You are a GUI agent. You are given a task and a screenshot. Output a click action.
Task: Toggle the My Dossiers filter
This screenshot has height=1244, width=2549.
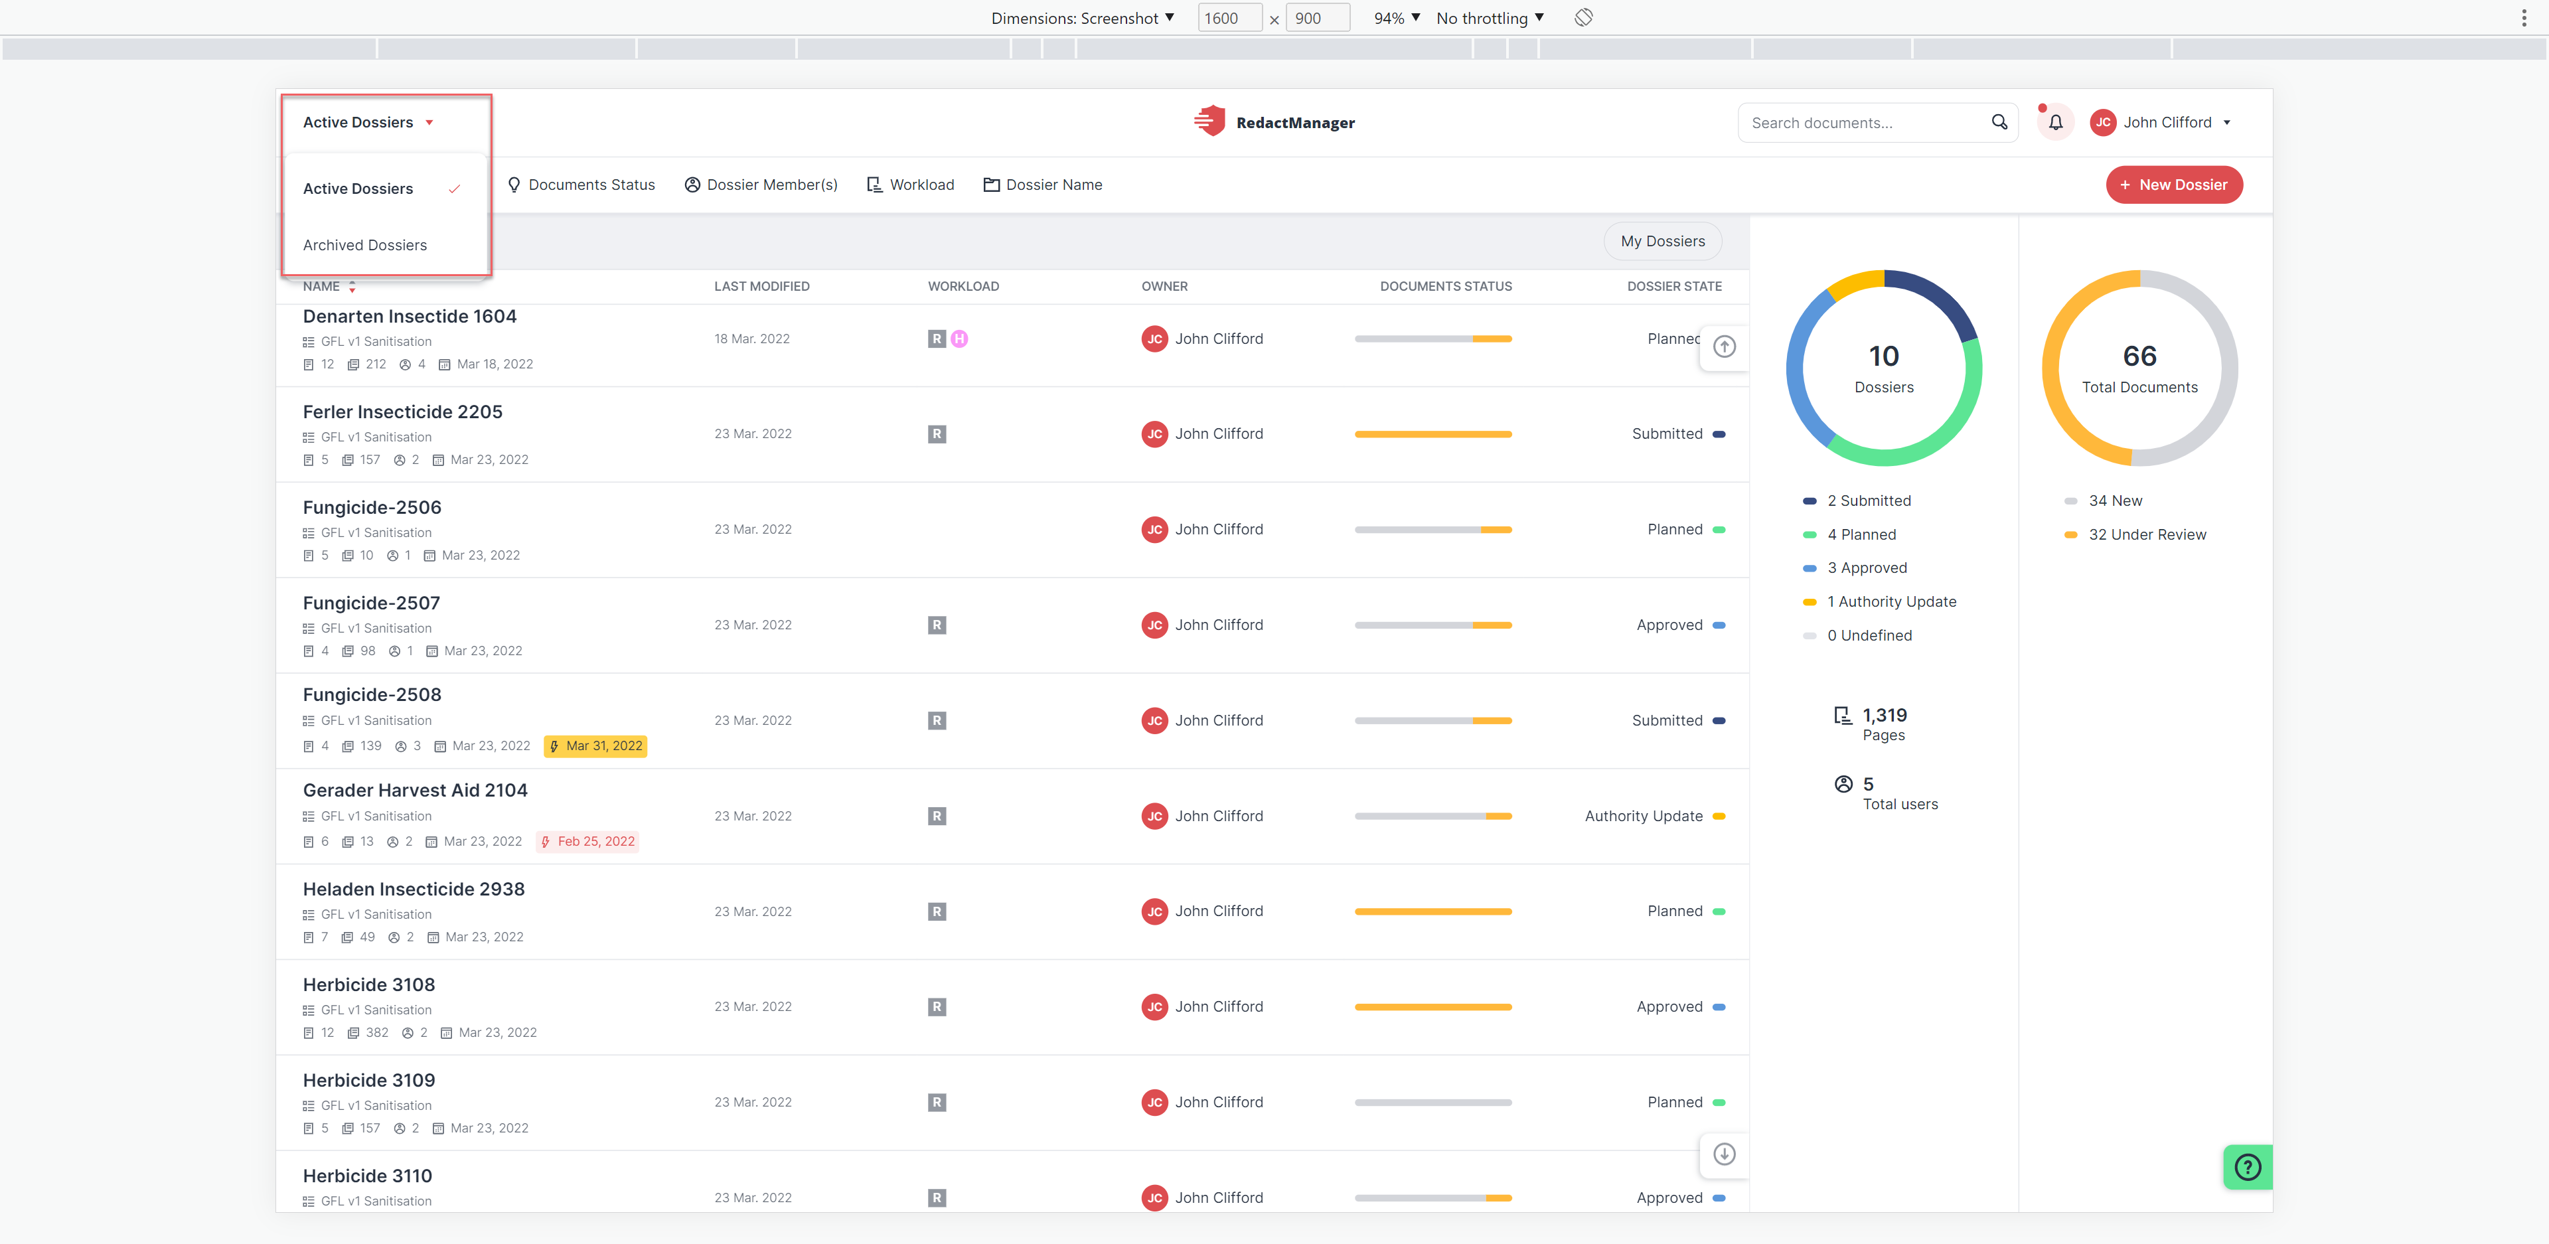tap(1661, 242)
